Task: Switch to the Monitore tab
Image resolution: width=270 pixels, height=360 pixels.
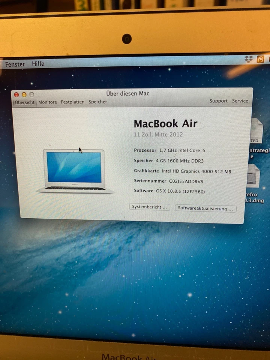Action: tap(48, 102)
